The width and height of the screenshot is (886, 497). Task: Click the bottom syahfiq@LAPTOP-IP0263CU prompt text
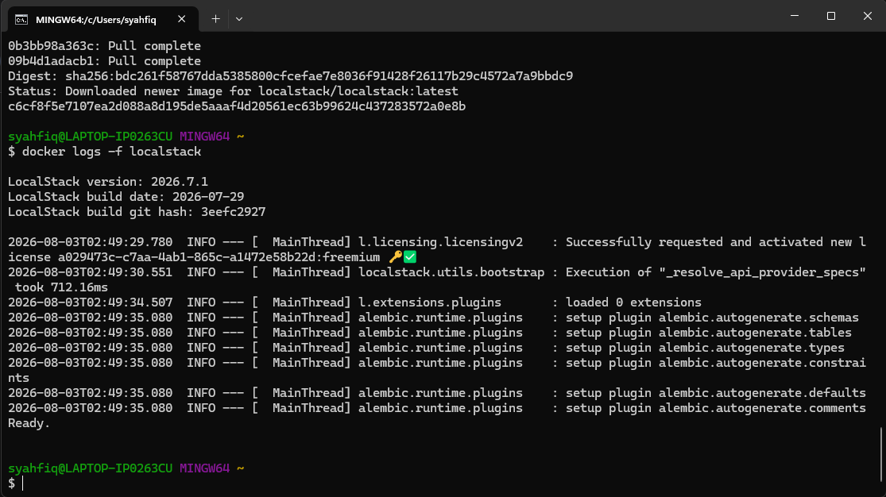(x=91, y=468)
